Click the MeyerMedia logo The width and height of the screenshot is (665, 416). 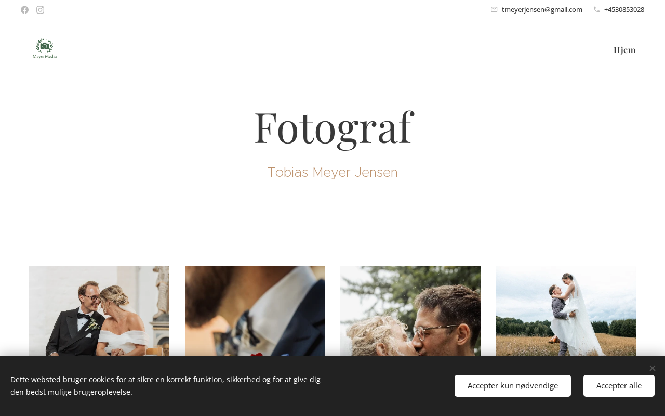click(45, 49)
